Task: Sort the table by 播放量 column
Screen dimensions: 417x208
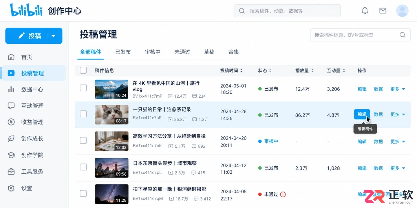Action: click(x=304, y=70)
